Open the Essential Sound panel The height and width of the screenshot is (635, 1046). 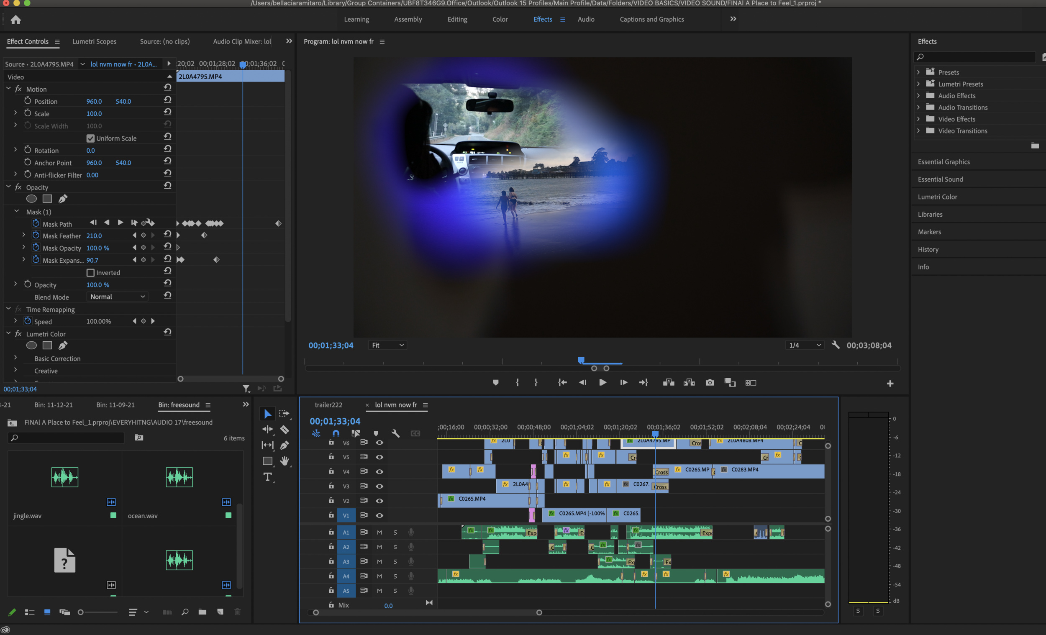click(940, 179)
